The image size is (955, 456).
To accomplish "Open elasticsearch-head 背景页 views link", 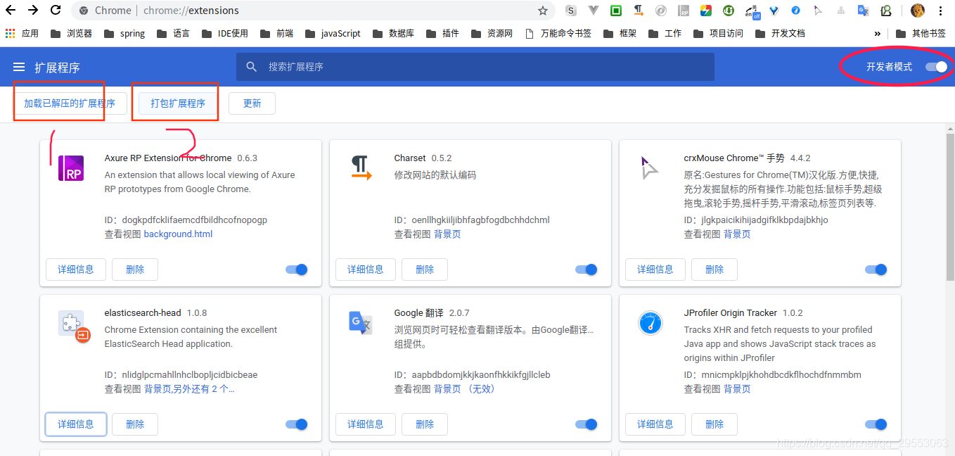I will click(x=189, y=389).
